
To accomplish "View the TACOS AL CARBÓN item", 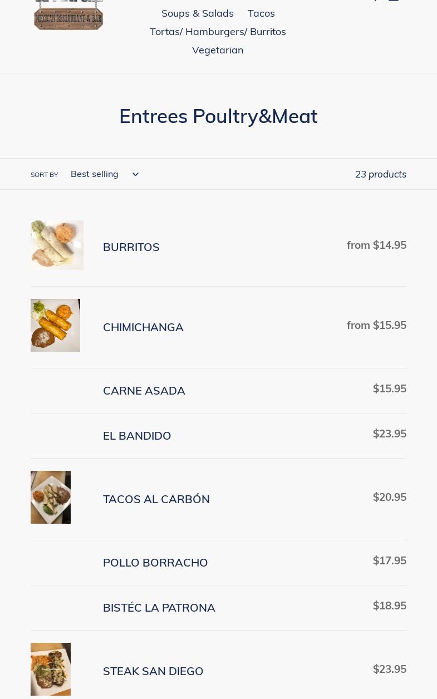I will click(156, 499).
